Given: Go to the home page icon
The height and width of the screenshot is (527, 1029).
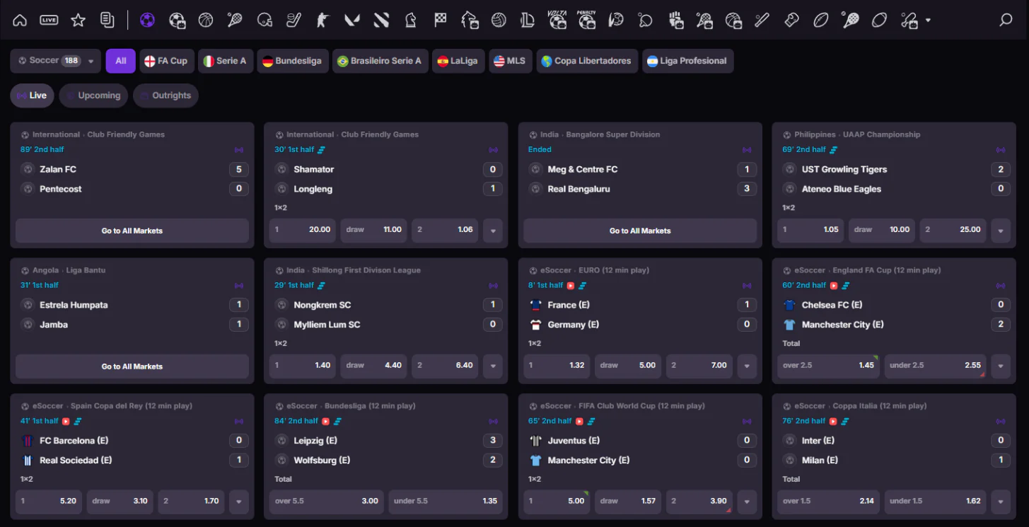Looking at the screenshot, I should coord(20,21).
